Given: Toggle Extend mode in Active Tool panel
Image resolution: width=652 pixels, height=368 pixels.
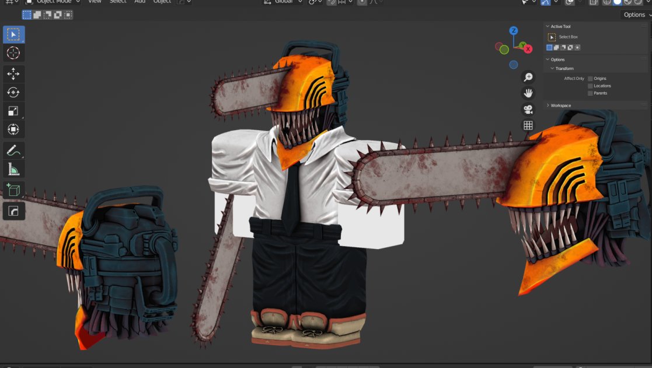Looking at the screenshot, I should [x=556, y=47].
